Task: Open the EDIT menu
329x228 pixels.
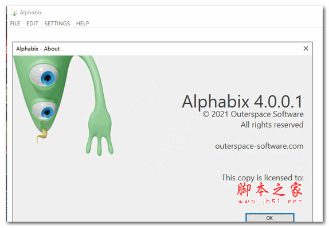Action: click(32, 24)
